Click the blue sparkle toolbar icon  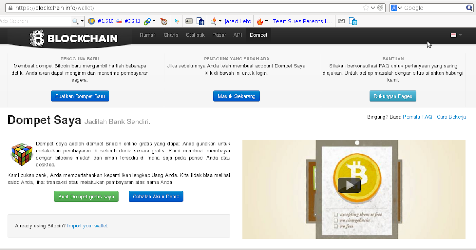[x=177, y=21]
